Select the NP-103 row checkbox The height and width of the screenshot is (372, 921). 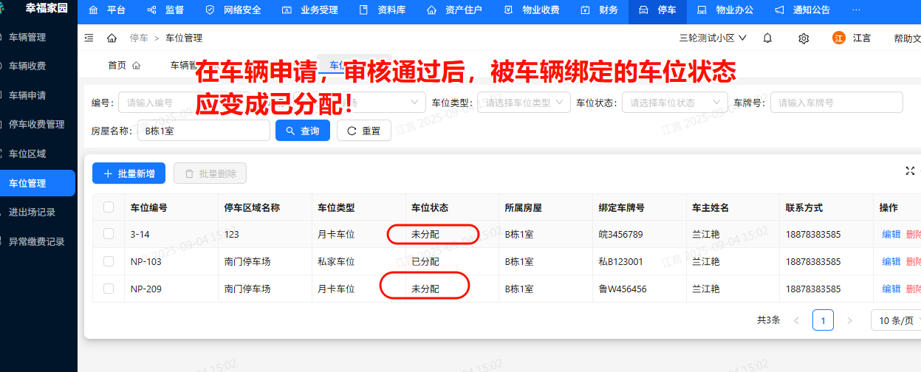[x=109, y=261]
